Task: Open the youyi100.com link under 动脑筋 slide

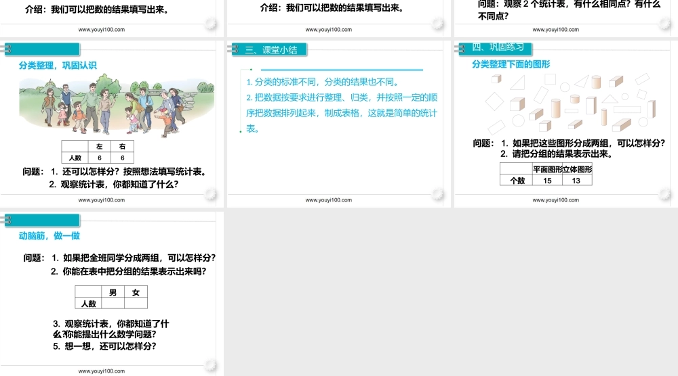Action: 102,371
